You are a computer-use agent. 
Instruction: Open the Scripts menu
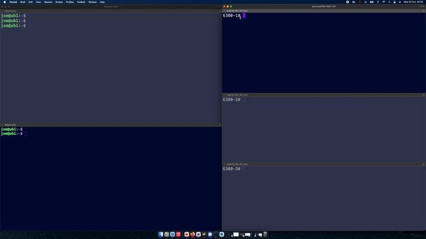[x=59, y=2]
